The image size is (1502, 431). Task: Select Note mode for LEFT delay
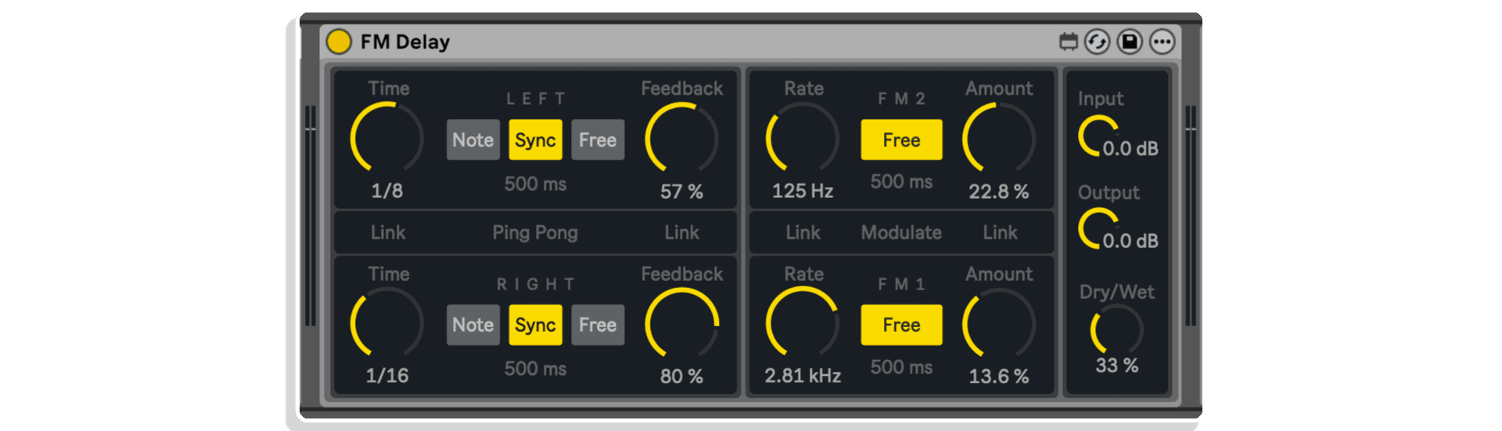[x=473, y=140]
